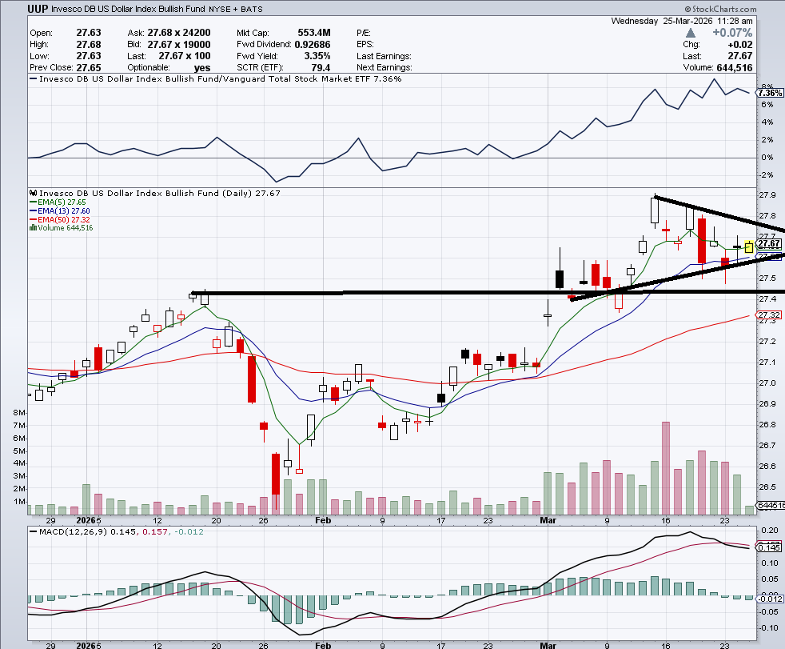Image resolution: width=785 pixels, height=649 pixels.
Task: Click the Mkt Cap value 553.4M
Action: point(314,33)
